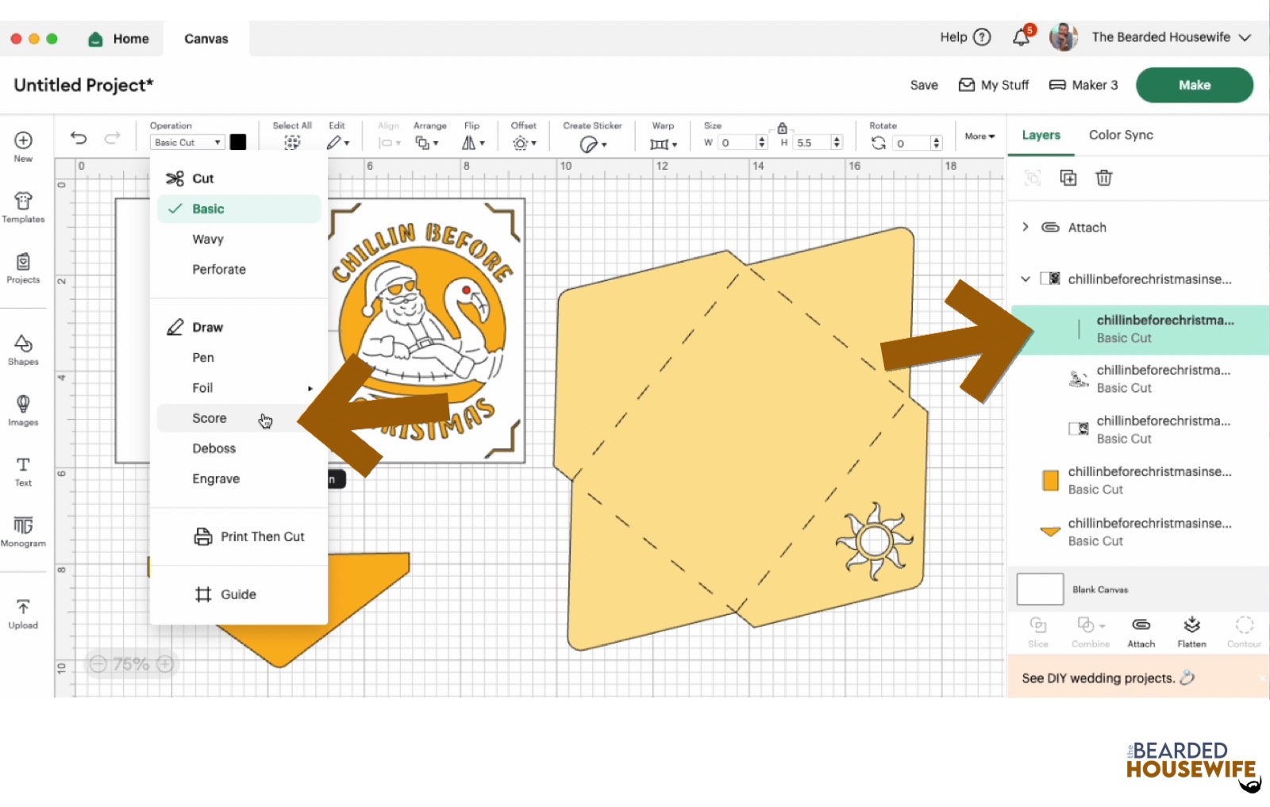
Task: Expand the Attach layer group
Action: coord(1026,227)
